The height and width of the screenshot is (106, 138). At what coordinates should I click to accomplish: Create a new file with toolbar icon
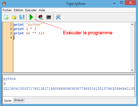pyautogui.click(x=6, y=17)
